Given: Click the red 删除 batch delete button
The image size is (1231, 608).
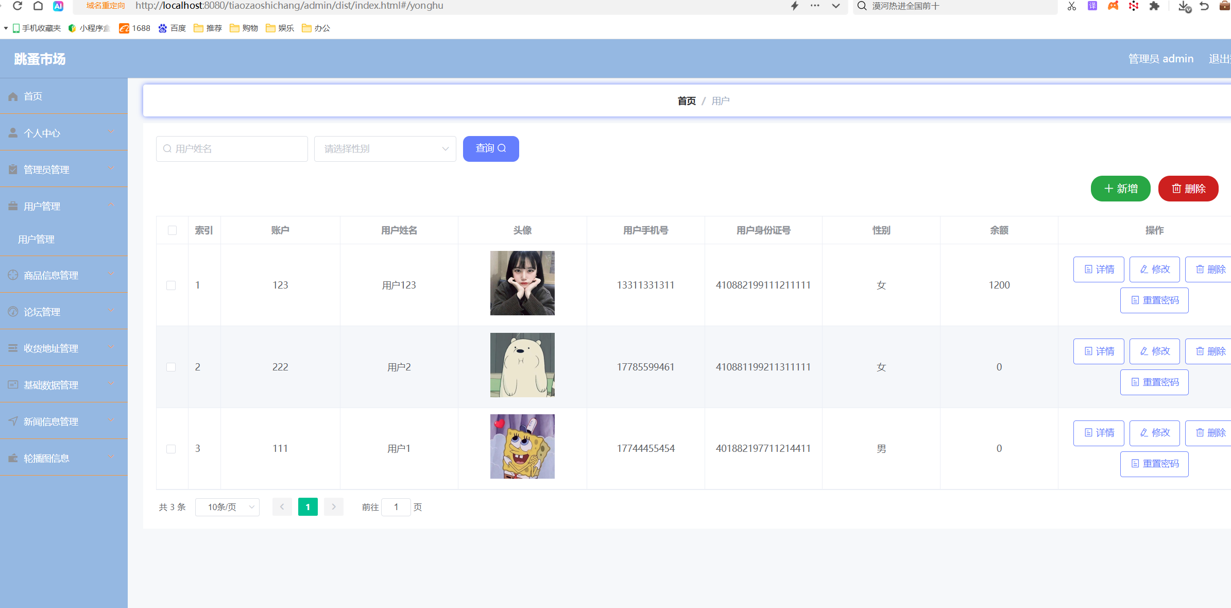Looking at the screenshot, I should pyautogui.click(x=1188, y=189).
